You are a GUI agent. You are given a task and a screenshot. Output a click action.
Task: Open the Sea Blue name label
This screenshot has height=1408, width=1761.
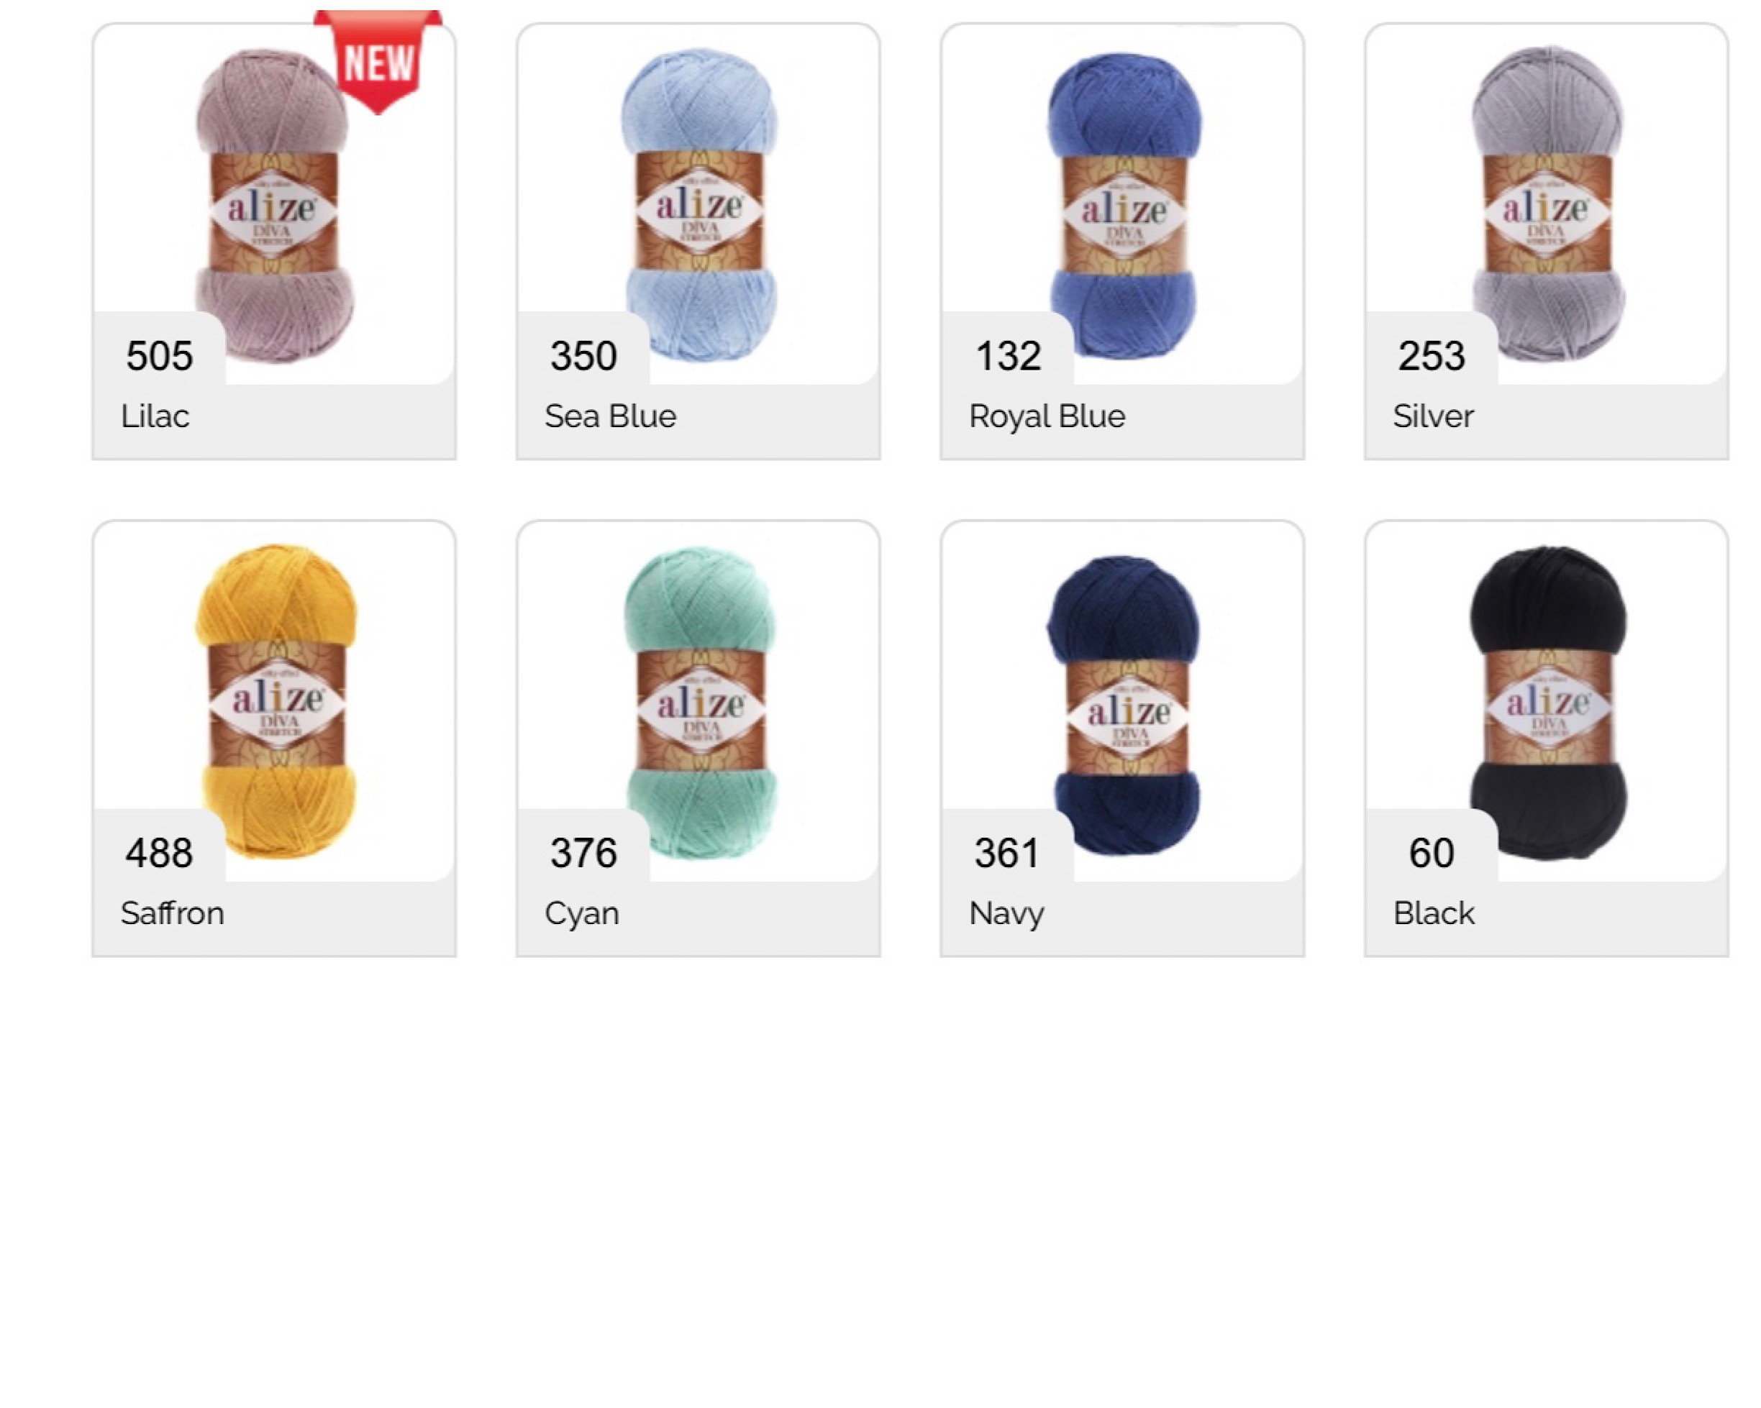pos(611,416)
